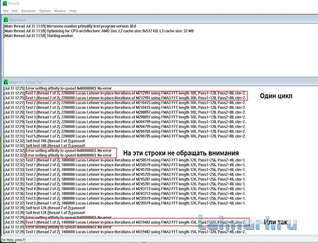Click 'Self-test 12K (thread 1 of 2) passed!' line

click(44, 213)
